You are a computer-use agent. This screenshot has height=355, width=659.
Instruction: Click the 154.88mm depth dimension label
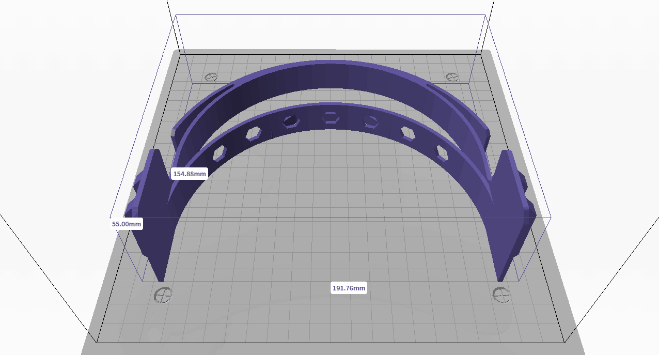[189, 174]
